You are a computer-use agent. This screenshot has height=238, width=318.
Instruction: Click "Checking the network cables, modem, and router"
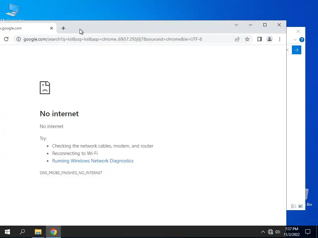click(x=102, y=146)
